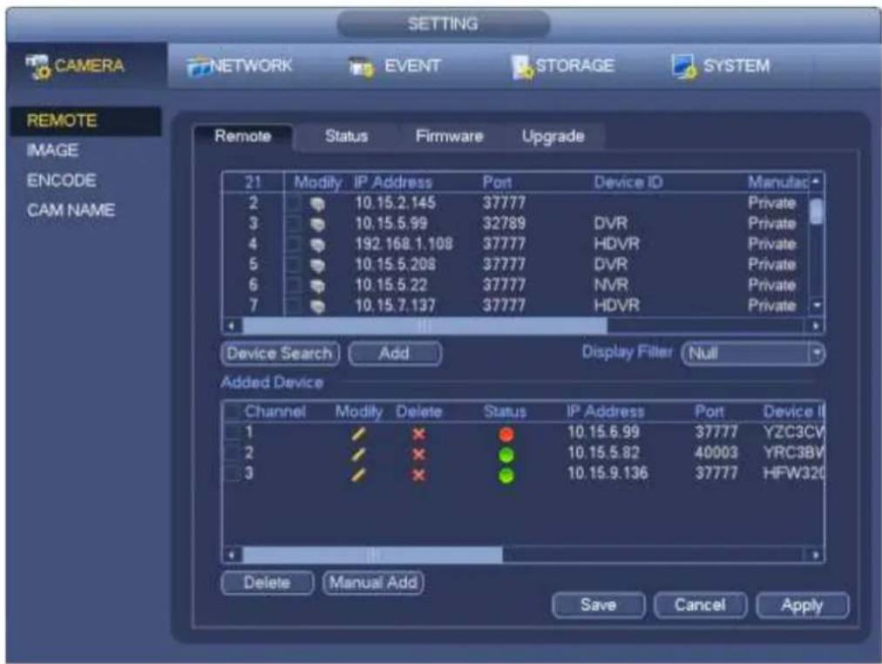This screenshot has height=664, width=882.
Task: Click modify icon for device 192.168.1.108
Action: 317,245
